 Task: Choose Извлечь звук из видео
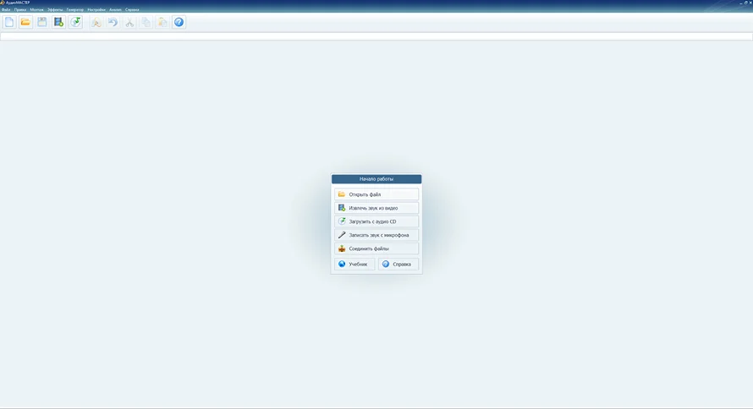(376, 208)
